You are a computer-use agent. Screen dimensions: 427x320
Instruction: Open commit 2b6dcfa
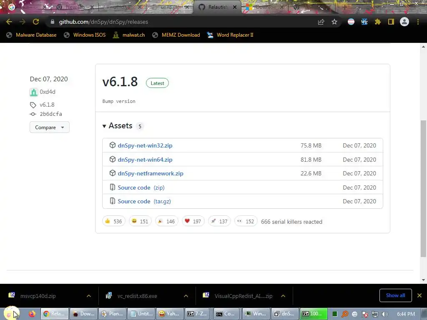(x=50, y=114)
